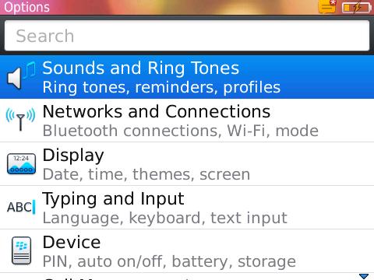Image resolution: width=374 pixels, height=280 pixels.
Task: Click "Language, keyboard, text input" description
Action: [x=165, y=218]
